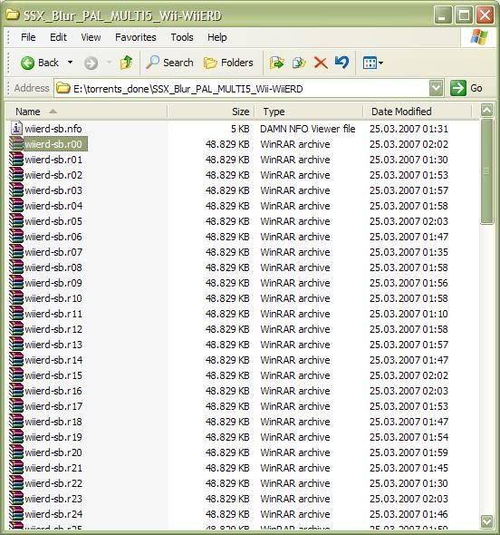
Task: Sort by the Name column header
Action: click(87, 112)
